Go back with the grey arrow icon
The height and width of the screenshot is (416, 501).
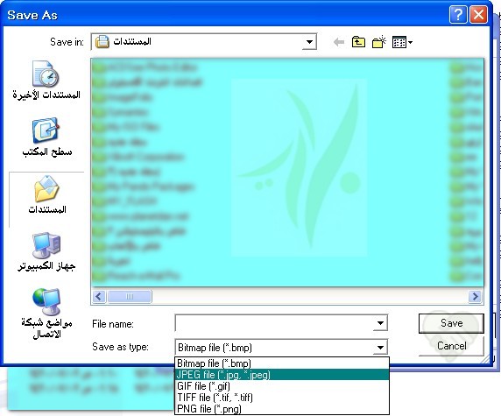coord(339,42)
